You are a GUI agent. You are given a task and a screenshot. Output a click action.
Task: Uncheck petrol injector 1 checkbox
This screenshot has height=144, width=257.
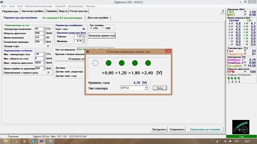click(x=232, y=23)
